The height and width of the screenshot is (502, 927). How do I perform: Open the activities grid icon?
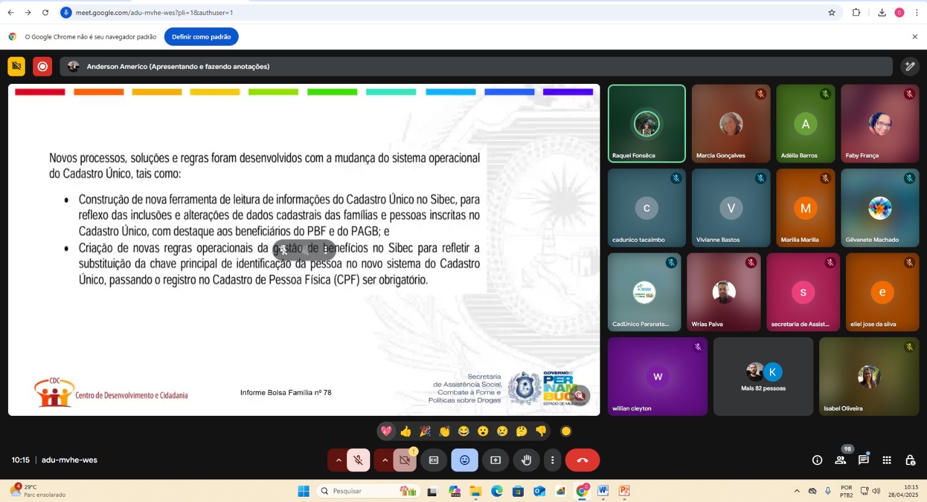click(886, 460)
